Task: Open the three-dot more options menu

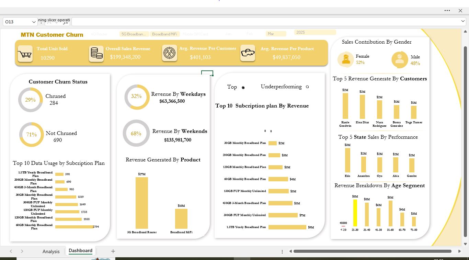Action: tap(447, 11)
